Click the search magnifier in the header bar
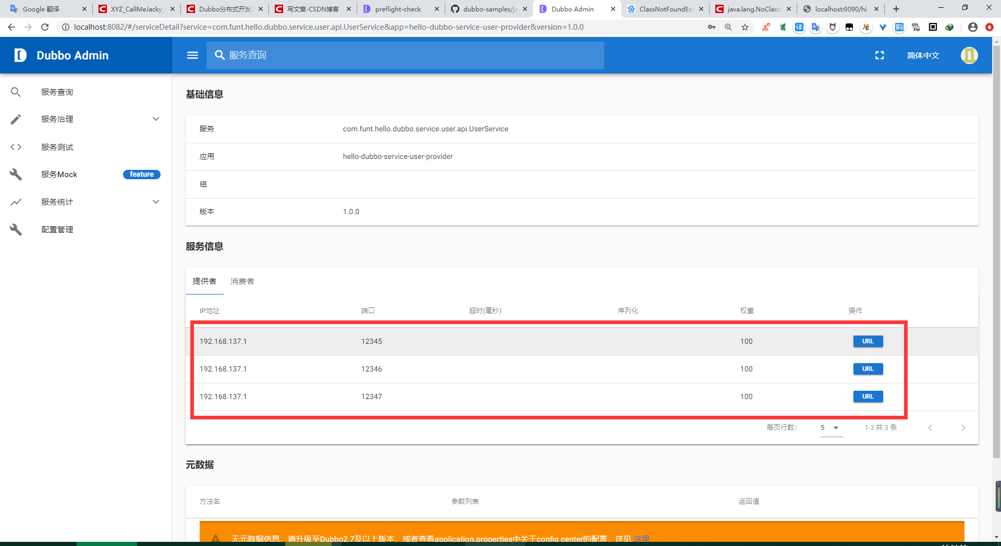The width and height of the screenshot is (1001, 546). coord(219,55)
